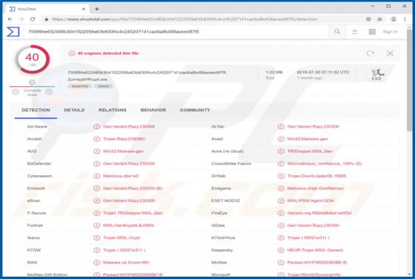This screenshot has width=415, height=279.
Task: Click the BitDefender engine name
Action: (x=39, y=164)
